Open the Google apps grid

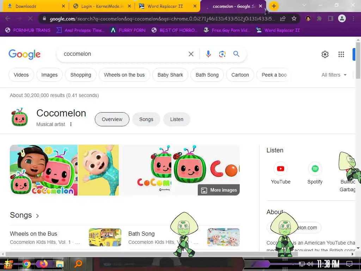341,54
